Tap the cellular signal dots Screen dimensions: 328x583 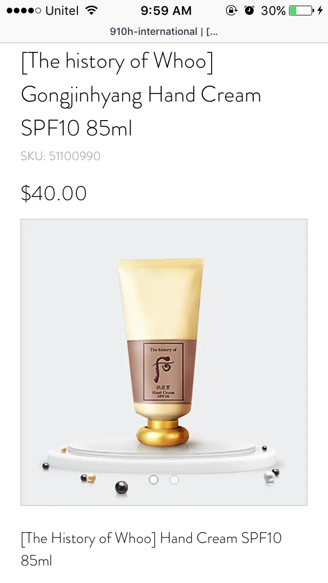point(24,11)
